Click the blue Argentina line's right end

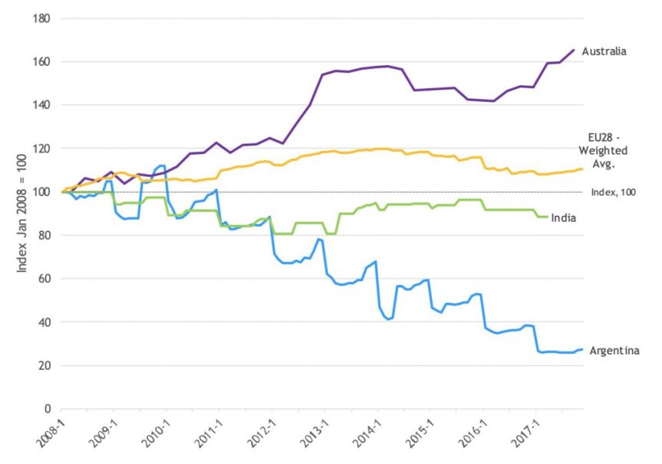coord(582,349)
